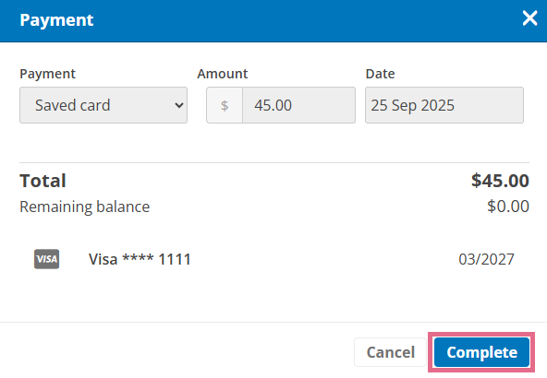This screenshot has width=547, height=378.
Task: Click the bold Total label
Action: pos(43,181)
